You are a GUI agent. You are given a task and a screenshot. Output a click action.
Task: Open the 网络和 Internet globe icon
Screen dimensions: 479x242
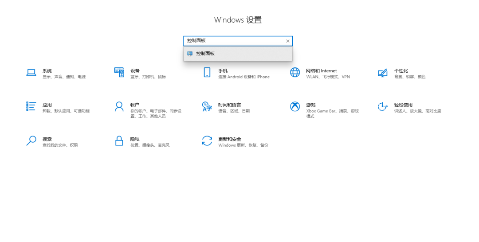click(x=295, y=73)
